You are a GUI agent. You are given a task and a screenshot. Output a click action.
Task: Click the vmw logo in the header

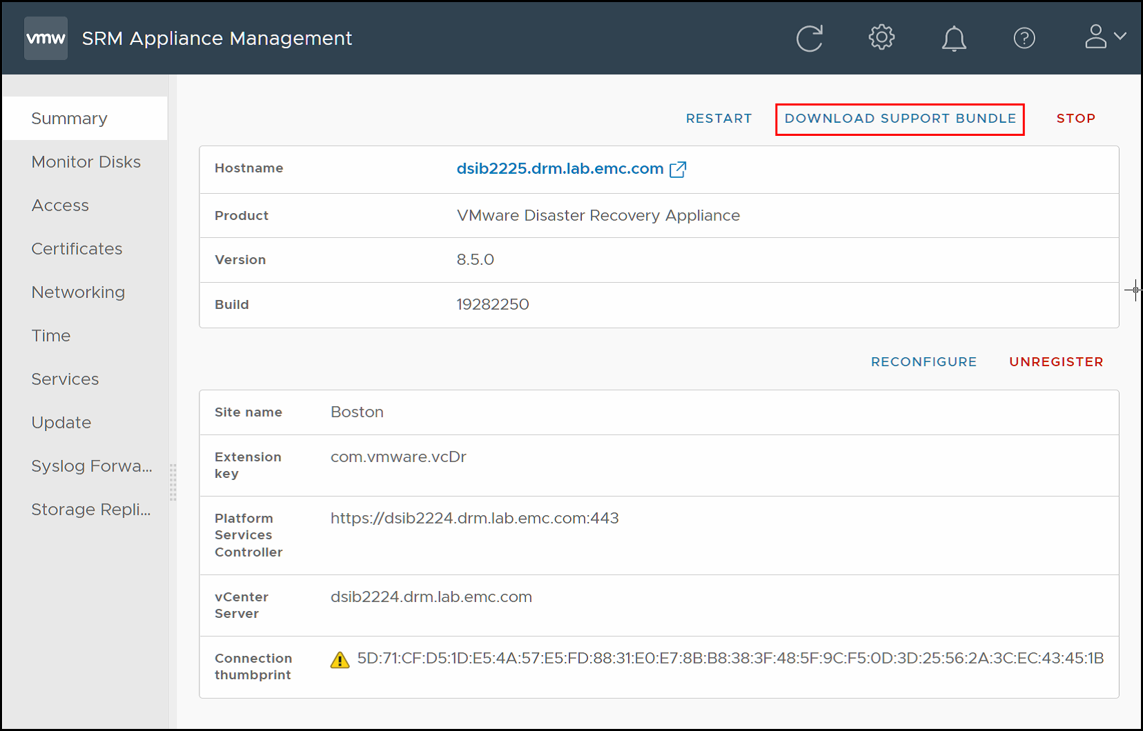point(46,38)
